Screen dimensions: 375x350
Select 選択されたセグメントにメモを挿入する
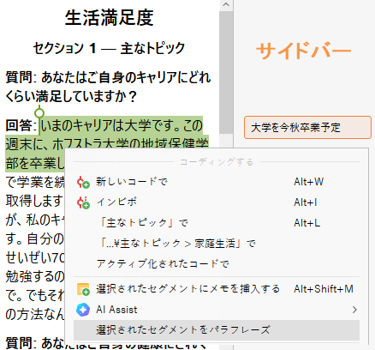[217, 289]
